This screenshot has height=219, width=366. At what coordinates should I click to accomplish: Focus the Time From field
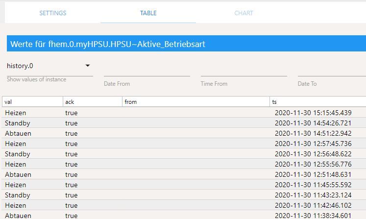pyautogui.click(x=244, y=71)
